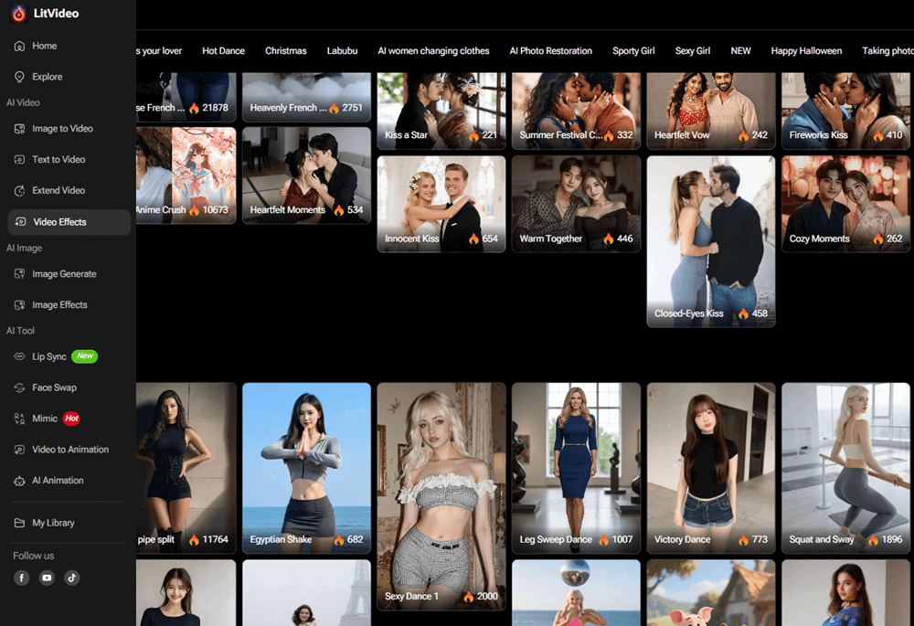This screenshot has height=626, width=914.
Task: Pick the Victory Dance effect thumbnail
Action: coord(710,466)
